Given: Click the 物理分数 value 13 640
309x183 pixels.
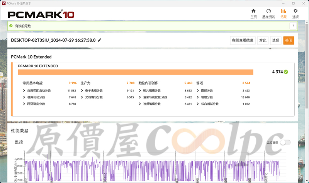Looking at the screenshot, I should [245, 97].
